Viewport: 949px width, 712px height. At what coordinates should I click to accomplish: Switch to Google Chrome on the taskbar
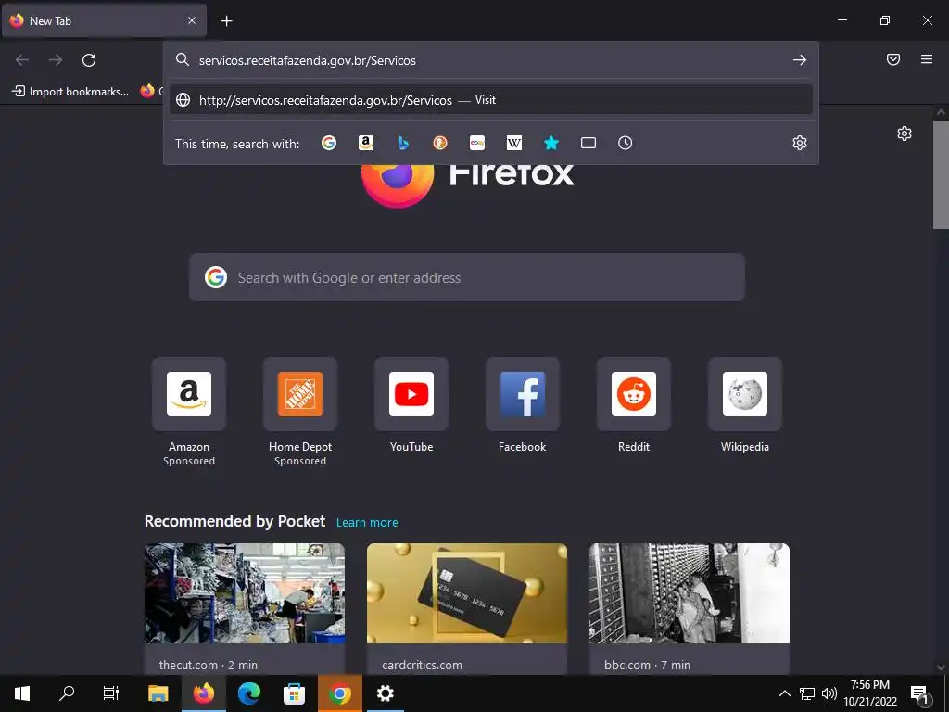click(x=339, y=693)
